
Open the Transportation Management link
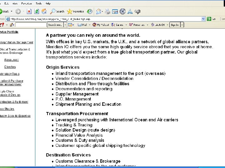[17, 42]
